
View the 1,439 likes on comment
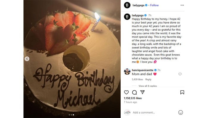click(x=138, y=79)
